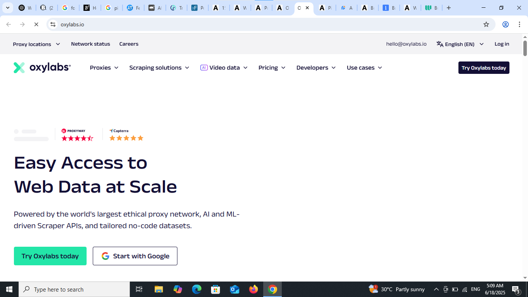The image size is (528, 297).
Task: Click the Capterra five-star rating badge
Action: [x=126, y=135]
